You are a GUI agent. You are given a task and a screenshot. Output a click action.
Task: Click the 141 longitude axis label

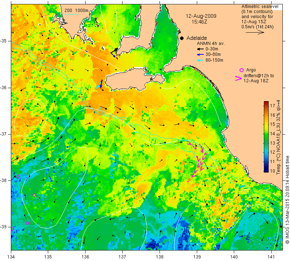[271, 257]
